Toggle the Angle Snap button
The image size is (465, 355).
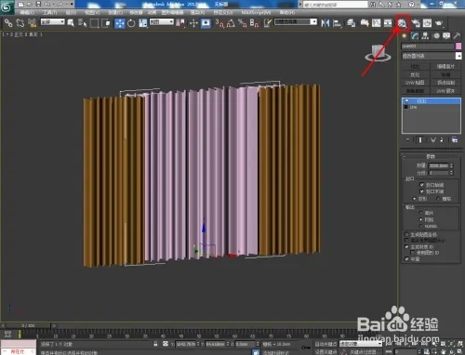(231, 23)
